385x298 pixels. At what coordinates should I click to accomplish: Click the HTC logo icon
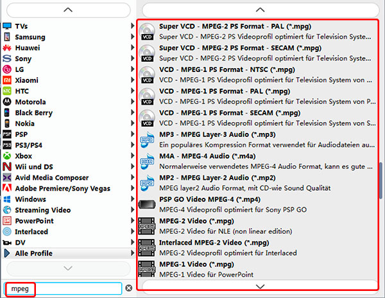click(7, 91)
